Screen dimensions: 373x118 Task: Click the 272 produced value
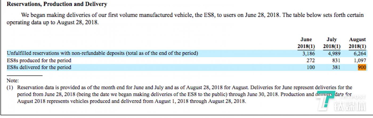tap(311, 60)
